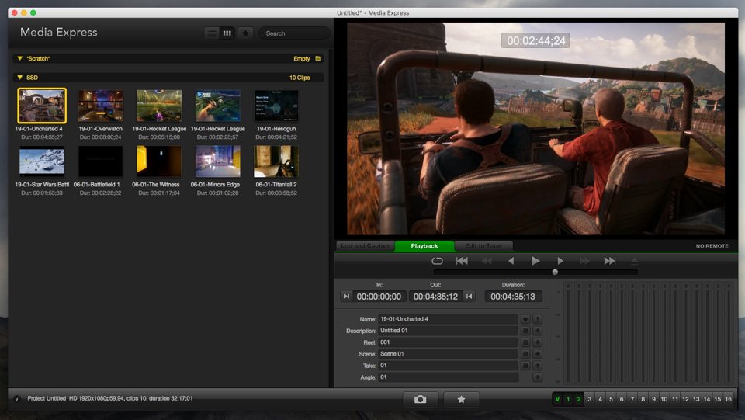The width and height of the screenshot is (745, 420).
Task: Jump to next clip button
Action: 610,261
